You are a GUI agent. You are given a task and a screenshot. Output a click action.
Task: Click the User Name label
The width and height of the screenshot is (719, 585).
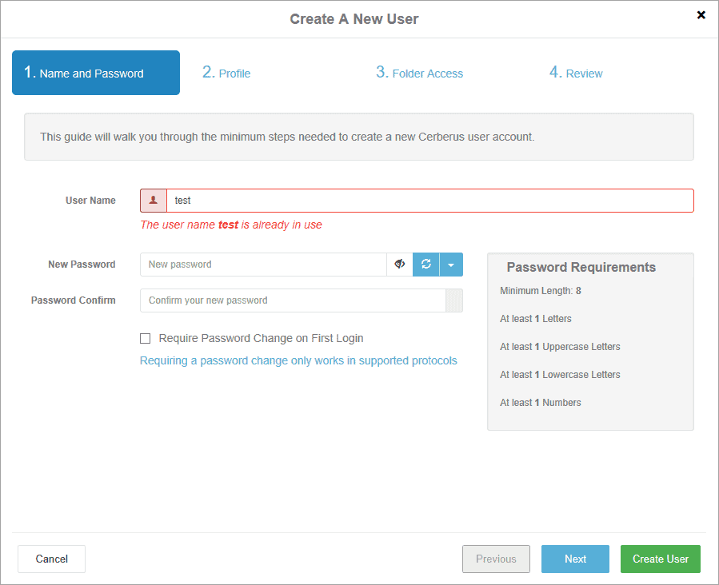(x=90, y=201)
